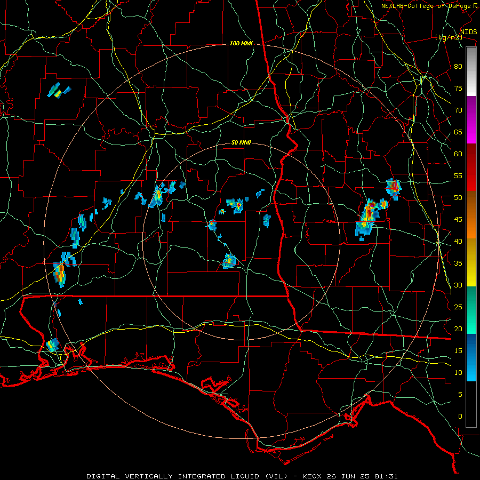This screenshot has height=480, width=480.
Task: Click the 25 value on the color scale
Action: pos(458,307)
